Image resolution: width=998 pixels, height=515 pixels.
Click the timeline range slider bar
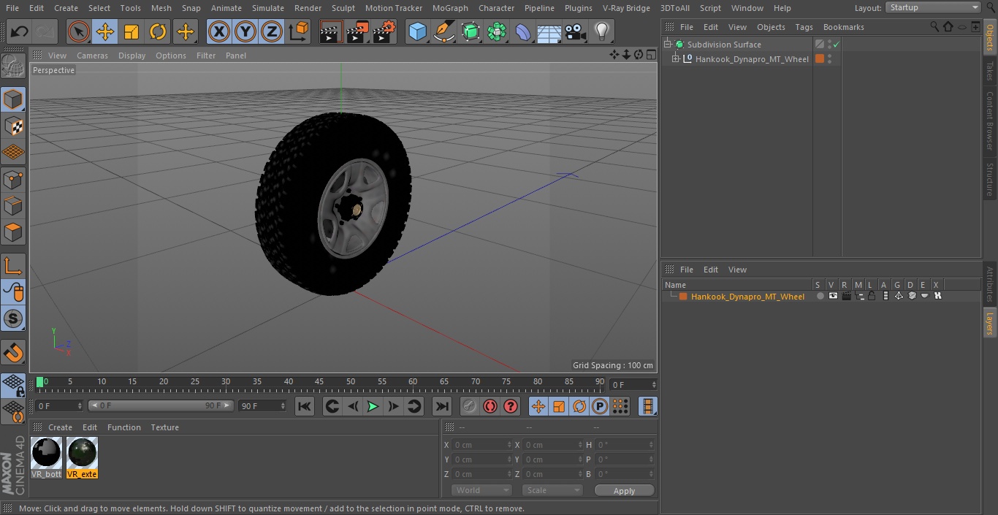click(161, 405)
